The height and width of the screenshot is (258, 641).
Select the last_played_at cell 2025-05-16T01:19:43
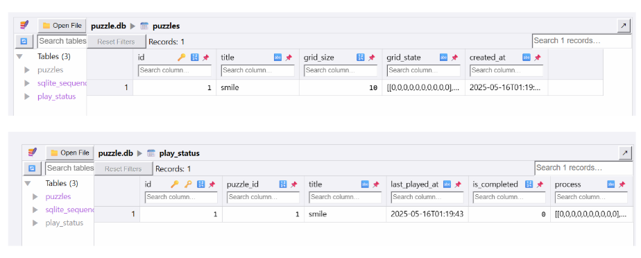tap(427, 214)
